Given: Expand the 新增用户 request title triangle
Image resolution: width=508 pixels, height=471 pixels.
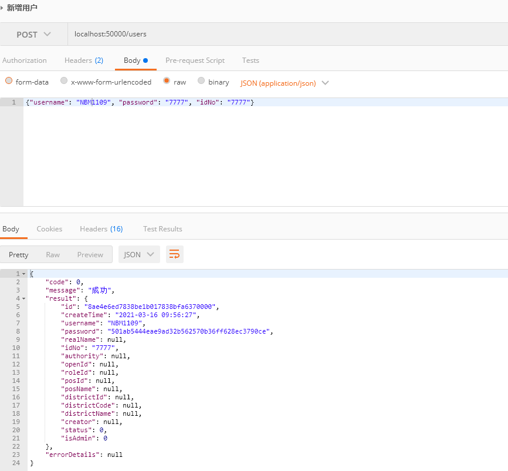Looking at the screenshot, I should 2,8.
